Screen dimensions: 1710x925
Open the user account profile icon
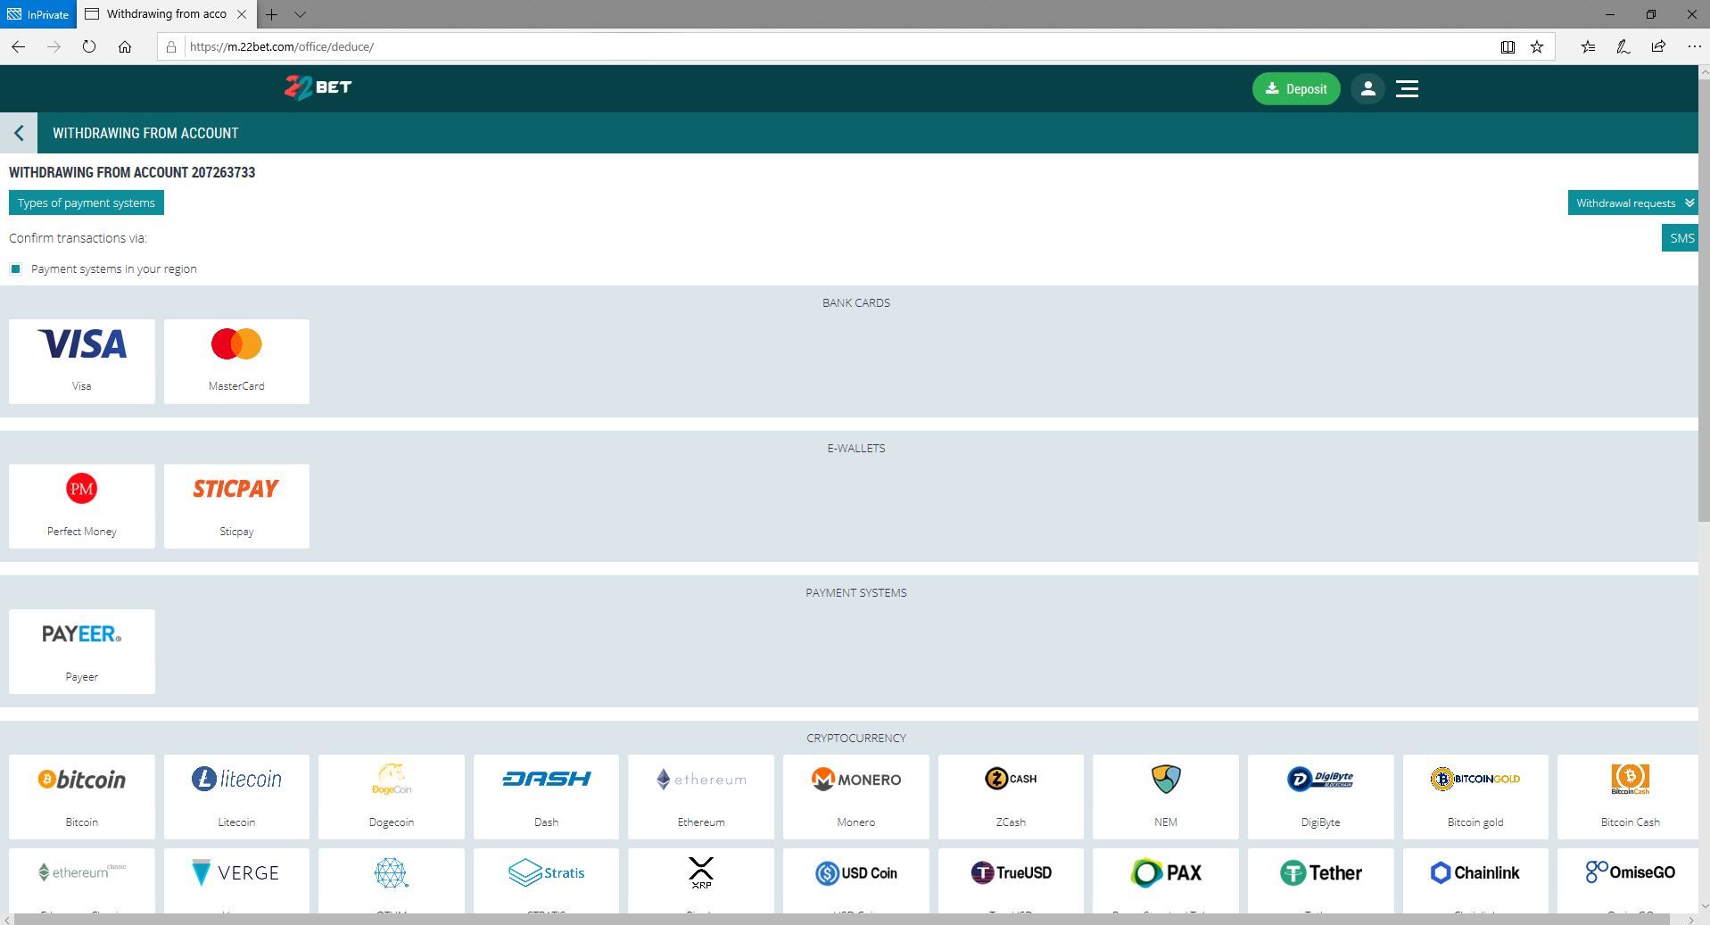[x=1367, y=88]
